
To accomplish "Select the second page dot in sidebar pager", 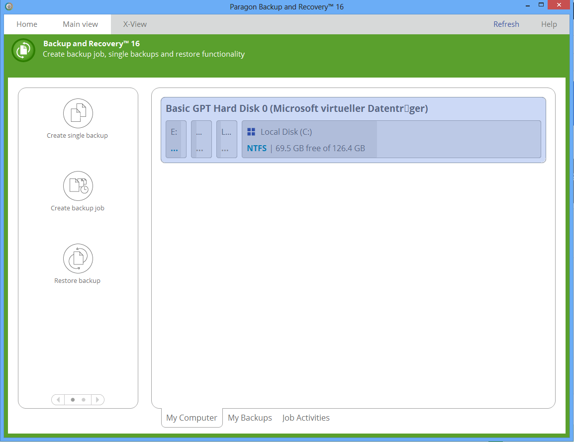I will tap(84, 400).
